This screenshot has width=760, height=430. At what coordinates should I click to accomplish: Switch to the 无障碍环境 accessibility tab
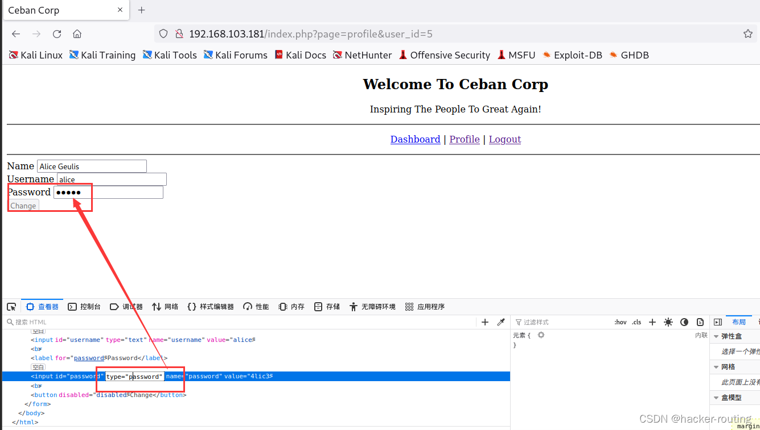tap(373, 307)
